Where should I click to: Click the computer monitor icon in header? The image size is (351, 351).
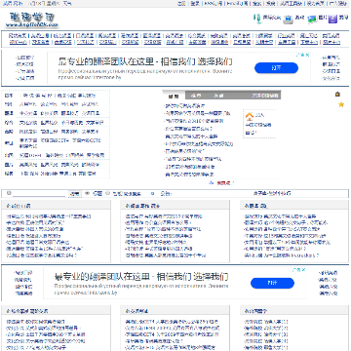click(312, 19)
